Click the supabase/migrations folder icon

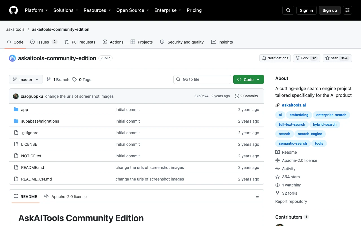(16, 121)
